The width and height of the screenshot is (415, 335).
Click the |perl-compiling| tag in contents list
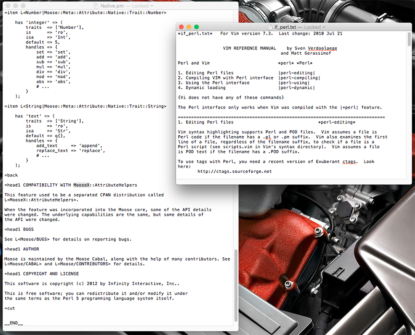tap(299, 78)
